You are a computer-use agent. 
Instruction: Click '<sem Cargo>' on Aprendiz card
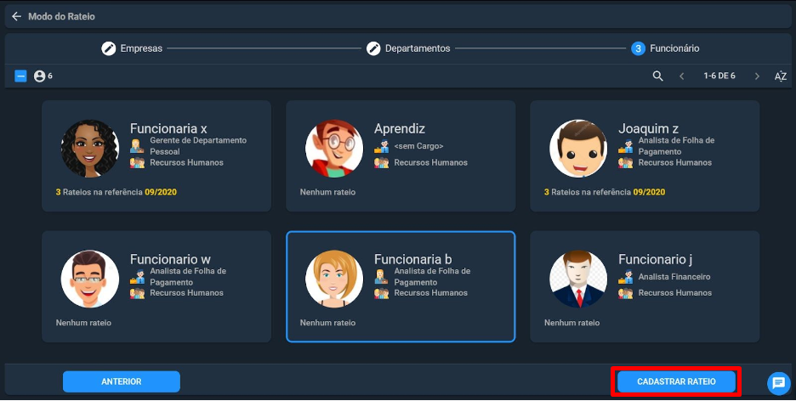[x=418, y=146]
